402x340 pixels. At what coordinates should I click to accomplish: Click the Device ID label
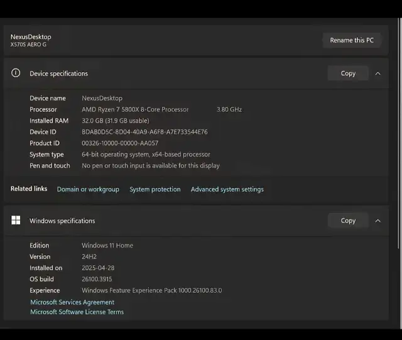pyautogui.click(x=43, y=132)
